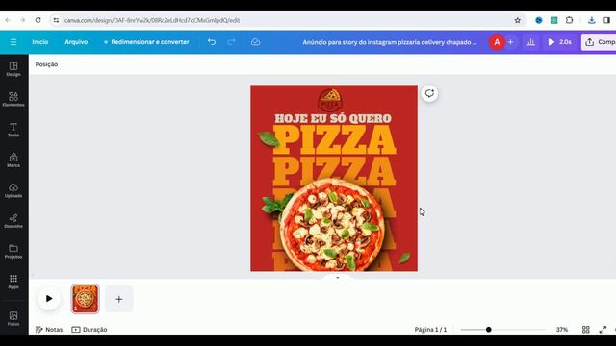Open the Elementos sidebar panel
This screenshot has height=346, width=616.
click(x=13, y=99)
